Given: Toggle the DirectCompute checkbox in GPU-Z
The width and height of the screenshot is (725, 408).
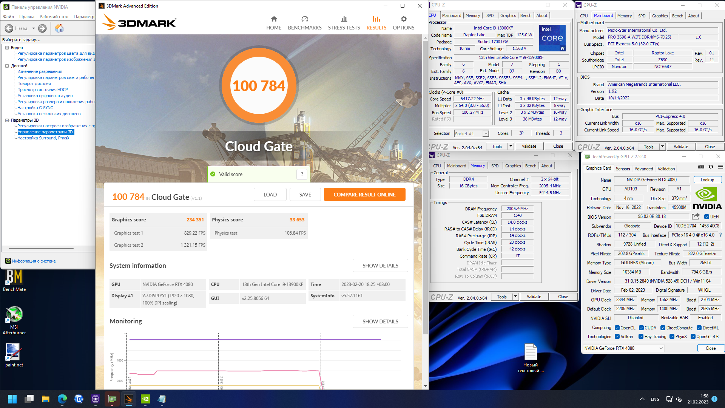Looking at the screenshot, I should tap(663, 328).
